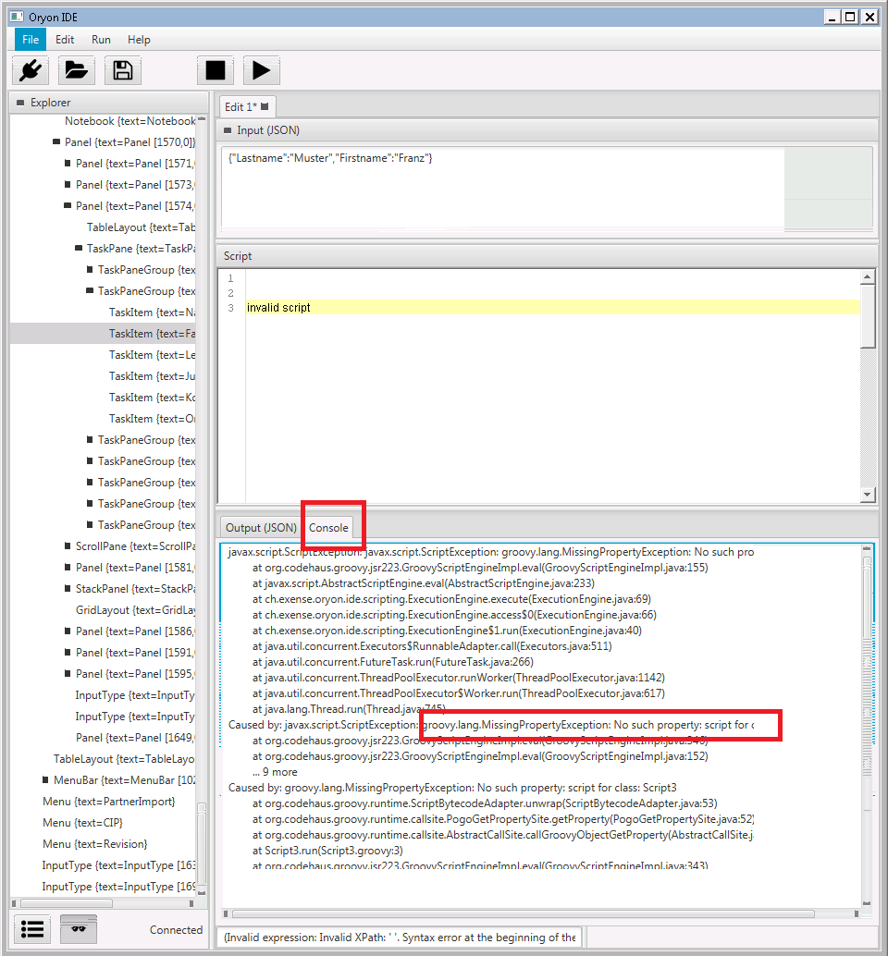Stop script execution with the square button
This screenshot has height=956, width=888.
(x=216, y=70)
